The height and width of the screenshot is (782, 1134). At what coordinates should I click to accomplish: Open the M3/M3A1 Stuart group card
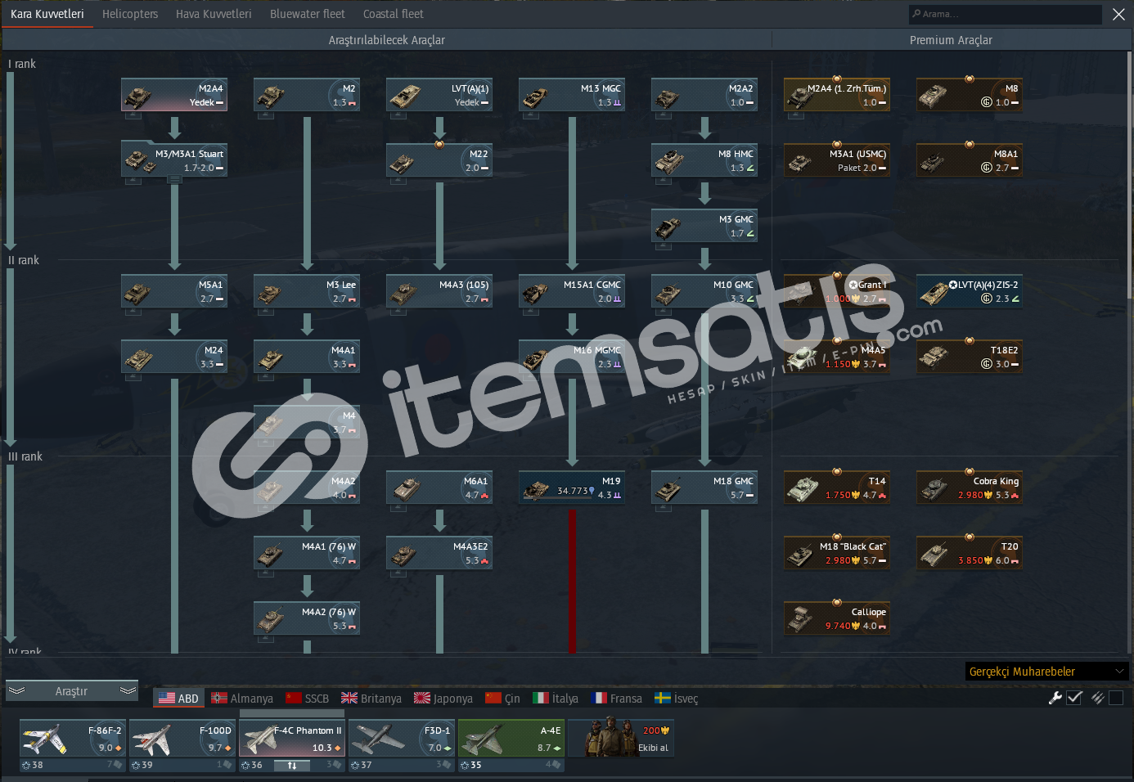[174, 160]
